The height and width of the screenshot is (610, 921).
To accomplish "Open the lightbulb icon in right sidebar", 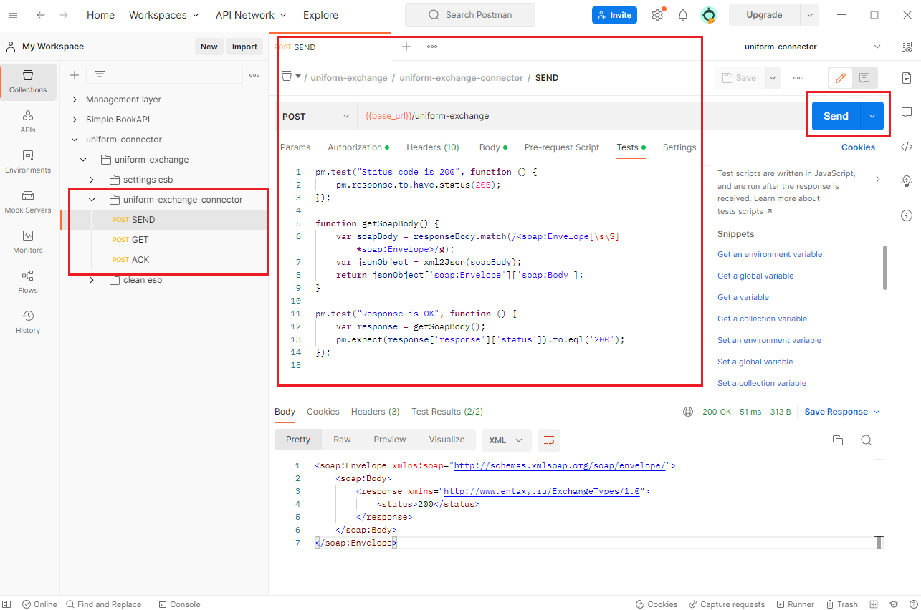I will [x=907, y=181].
